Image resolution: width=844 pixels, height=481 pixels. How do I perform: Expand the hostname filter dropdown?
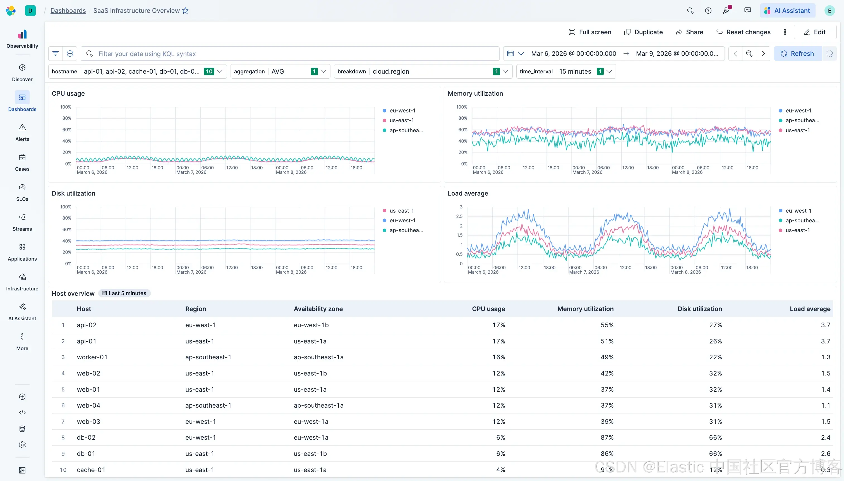219,71
